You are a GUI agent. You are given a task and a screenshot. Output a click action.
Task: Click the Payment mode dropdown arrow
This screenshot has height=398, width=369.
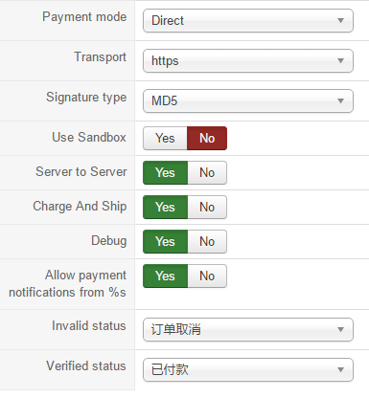click(340, 21)
